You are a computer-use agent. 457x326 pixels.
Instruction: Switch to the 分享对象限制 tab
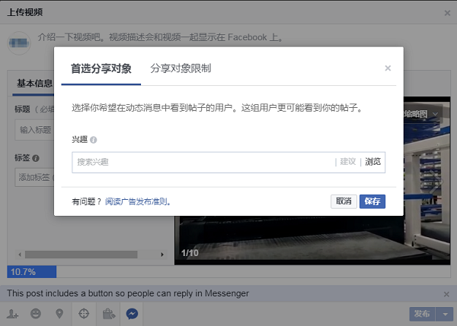point(181,68)
